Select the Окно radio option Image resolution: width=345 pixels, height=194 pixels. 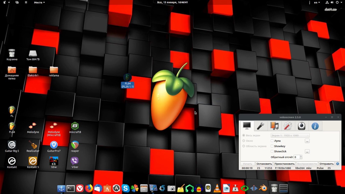247,141
